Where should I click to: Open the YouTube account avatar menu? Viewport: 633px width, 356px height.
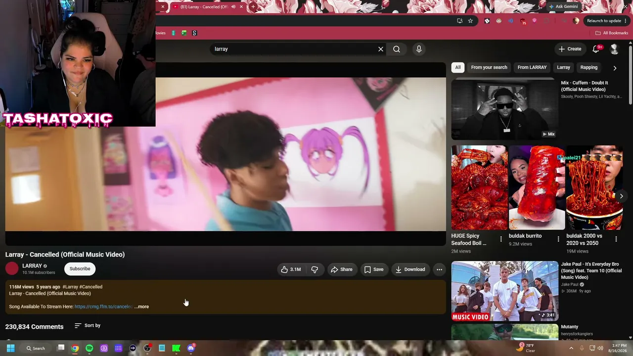pyautogui.click(x=614, y=49)
